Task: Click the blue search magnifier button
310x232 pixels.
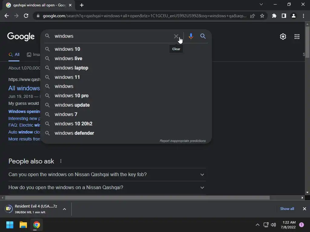Action: point(203,36)
